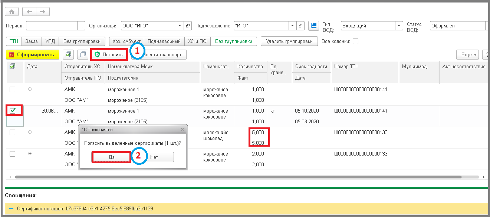Click the 05.03.2020 date cell
Screen dimensions: 490x217
point(311,121)
